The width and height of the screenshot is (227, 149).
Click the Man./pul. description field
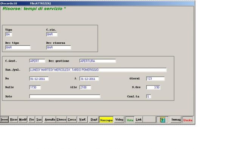(98, 70)
